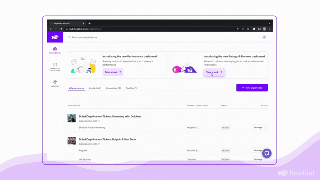The image size is (320, 180).
Task: Select the Regular variant row text
Action: [x=83, y=150]
